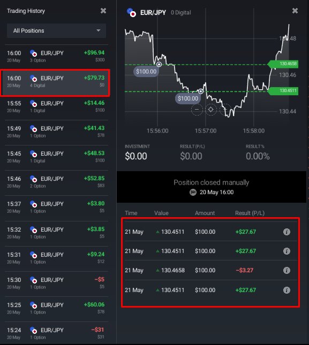Click the upper $100.00 entry marker on the chart
The height and width of the screenshot is (345, 309).
tap(146, 72)
